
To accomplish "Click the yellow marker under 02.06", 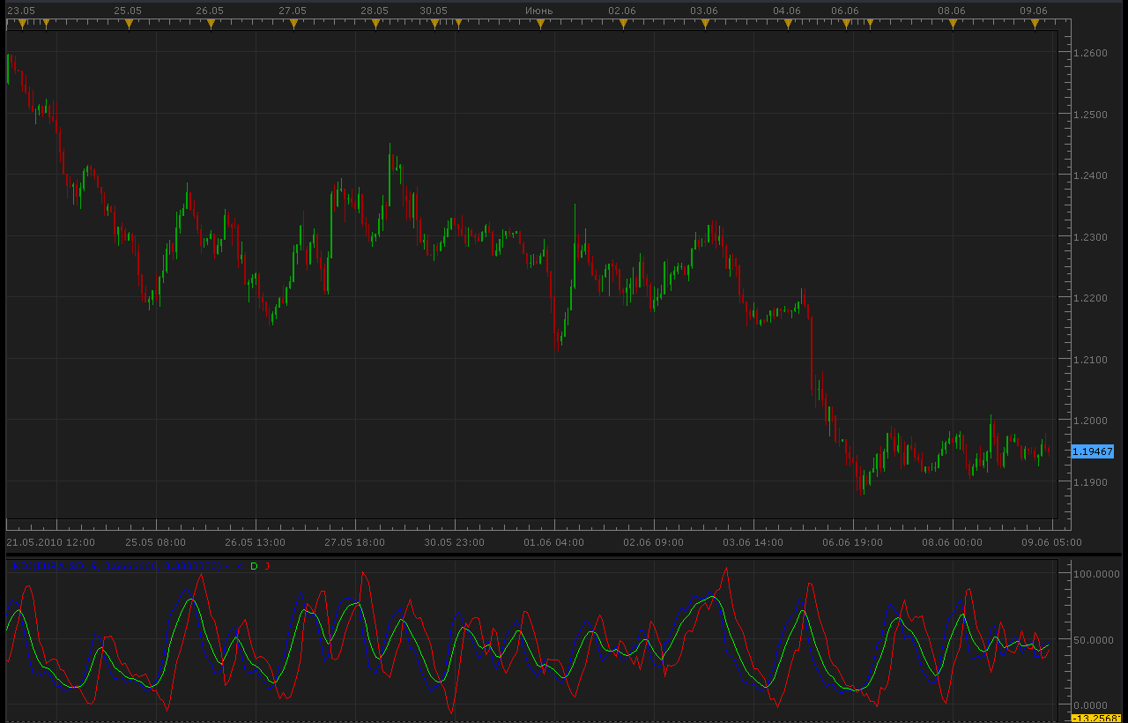I will [x=623, y=25].
